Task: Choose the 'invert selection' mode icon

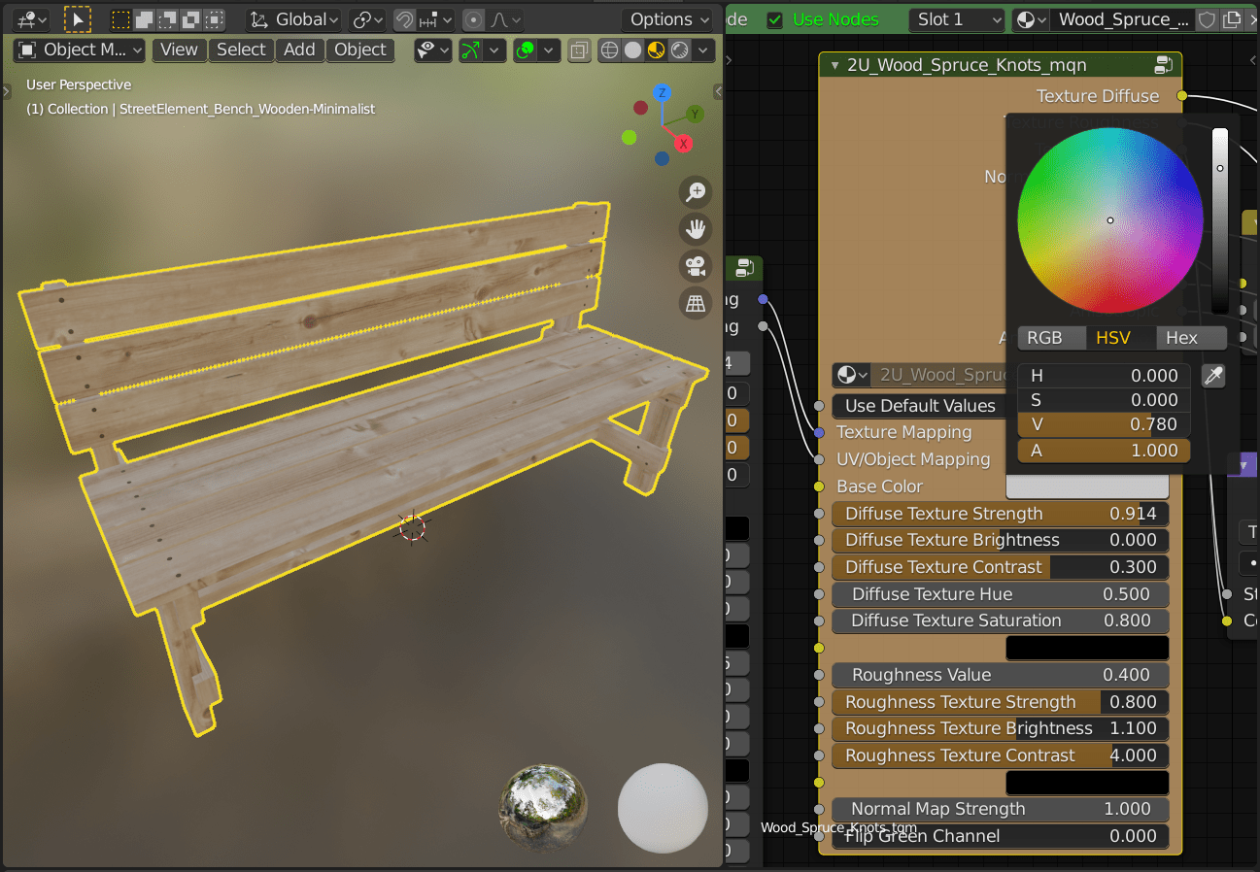Action: tap(190, 19)
